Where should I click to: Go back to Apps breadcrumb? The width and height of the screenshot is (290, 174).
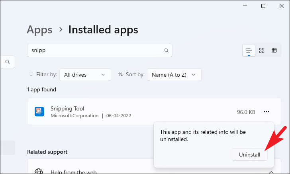(x=39, y=29)
